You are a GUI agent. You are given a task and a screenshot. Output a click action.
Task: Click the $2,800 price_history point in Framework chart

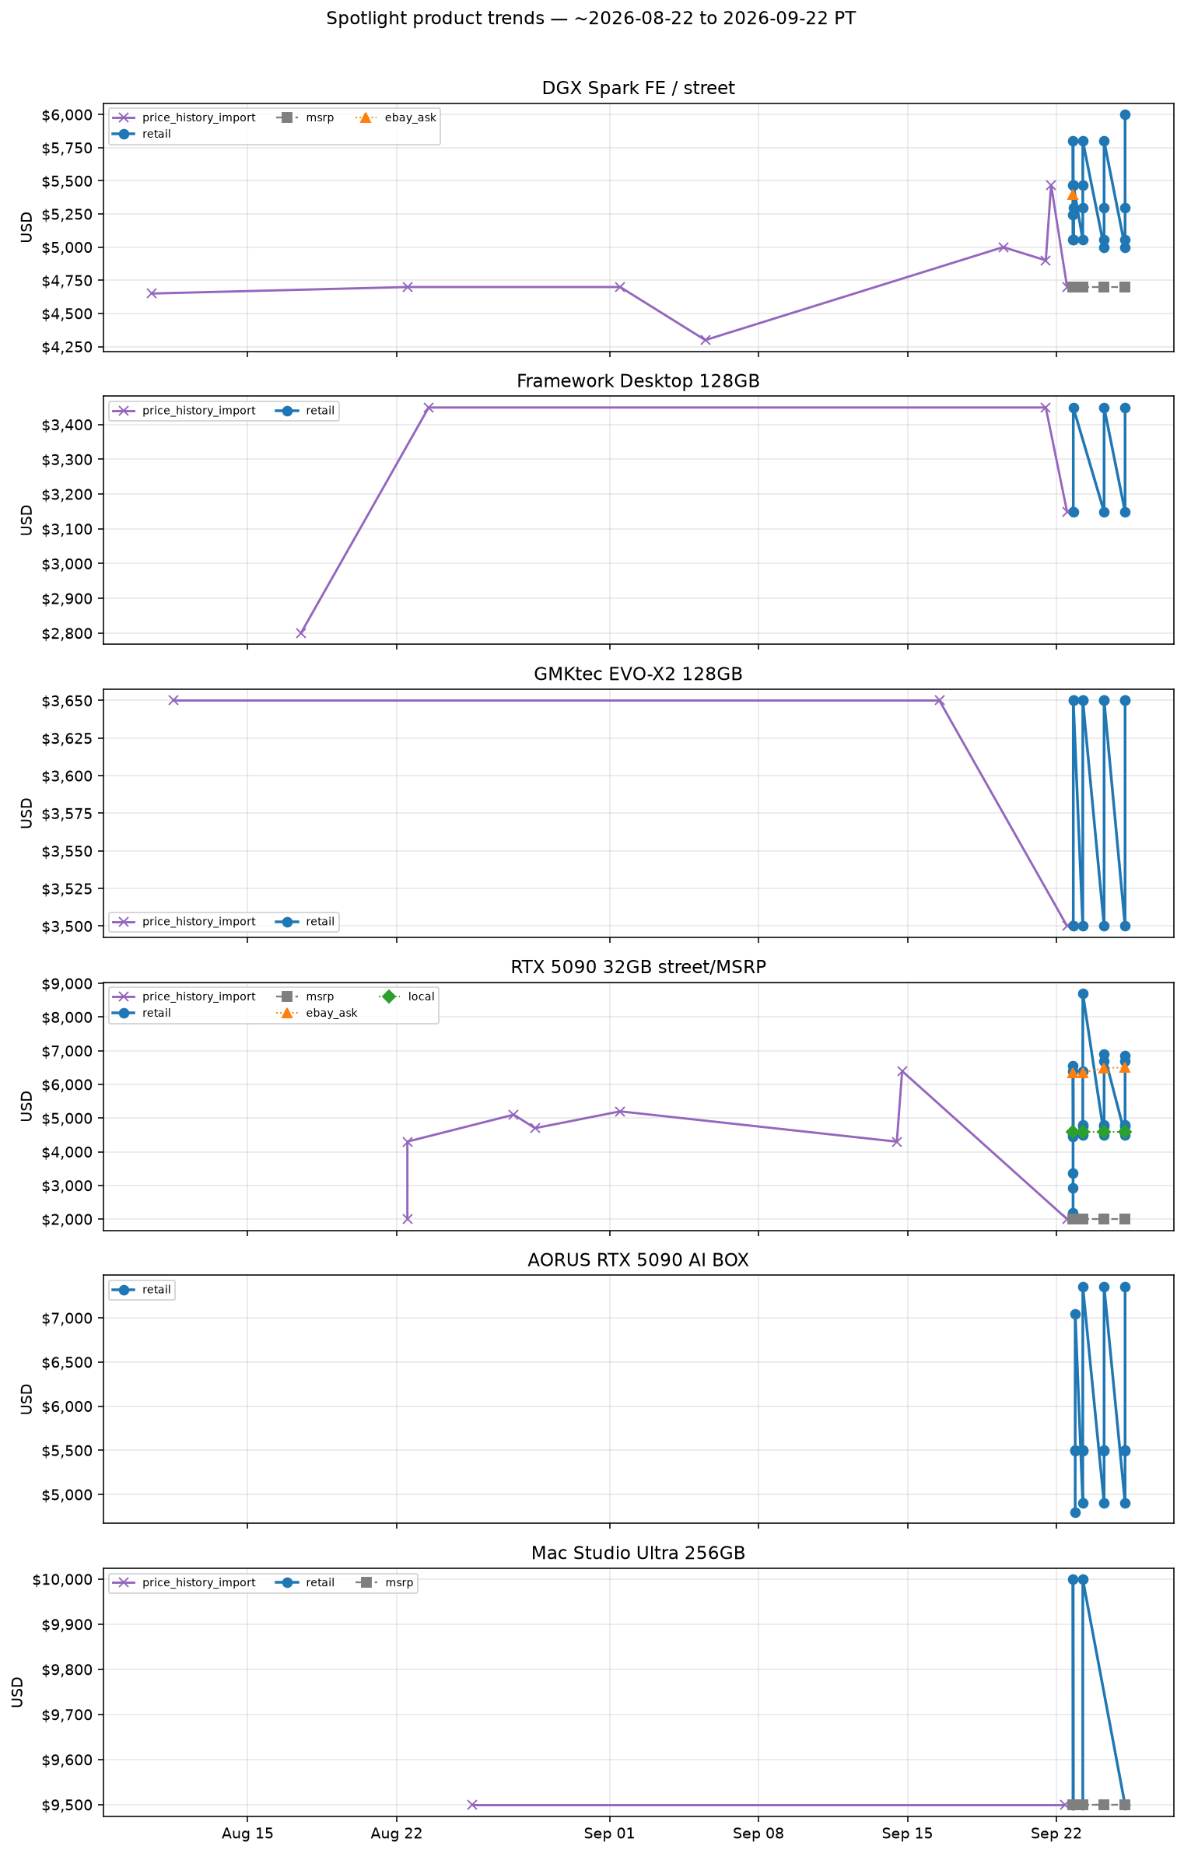[x=301, y=633]
